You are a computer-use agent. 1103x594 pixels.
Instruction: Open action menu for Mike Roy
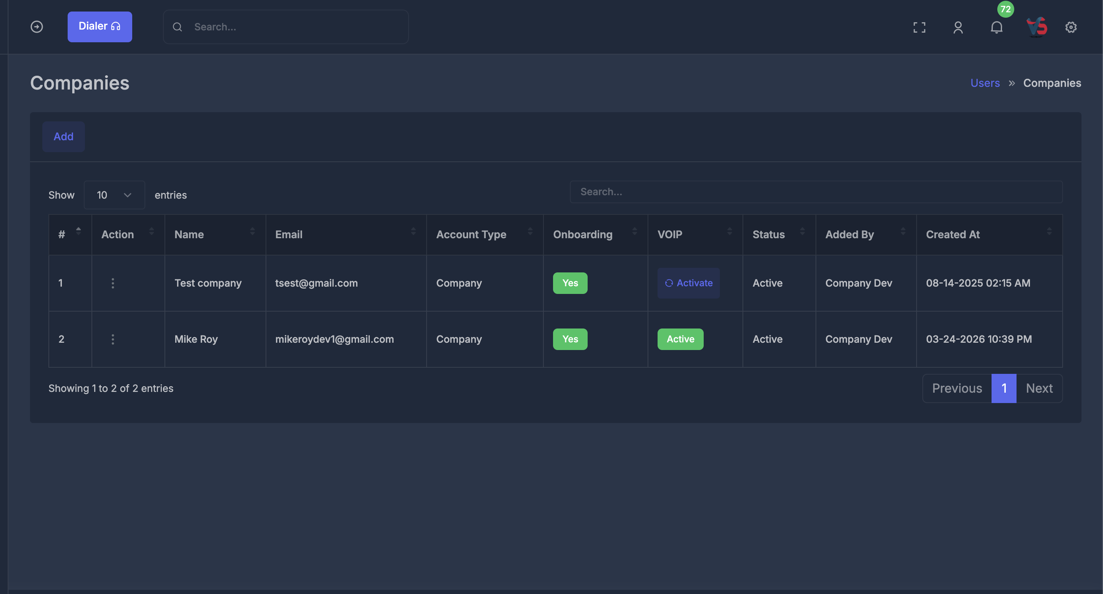[113, 339]
